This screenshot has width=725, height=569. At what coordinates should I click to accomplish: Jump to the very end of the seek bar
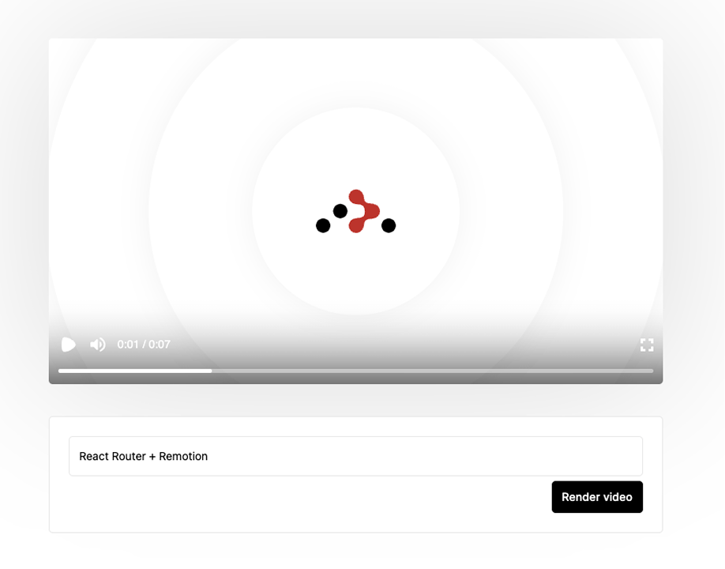(652, 370)
